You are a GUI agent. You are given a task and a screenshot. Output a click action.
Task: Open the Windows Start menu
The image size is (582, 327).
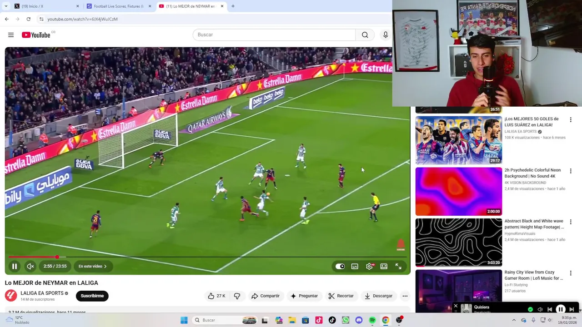[184, 320]
